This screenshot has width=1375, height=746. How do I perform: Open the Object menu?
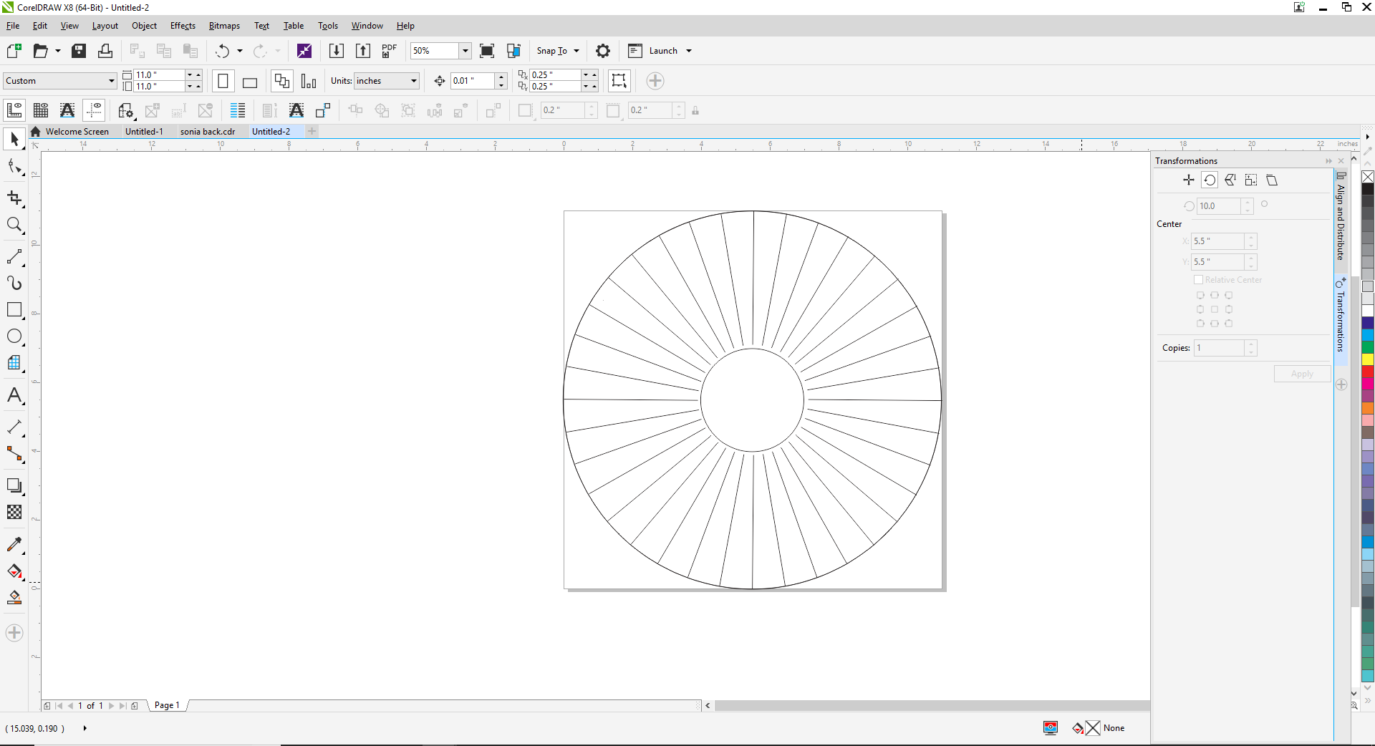[144, 26]
